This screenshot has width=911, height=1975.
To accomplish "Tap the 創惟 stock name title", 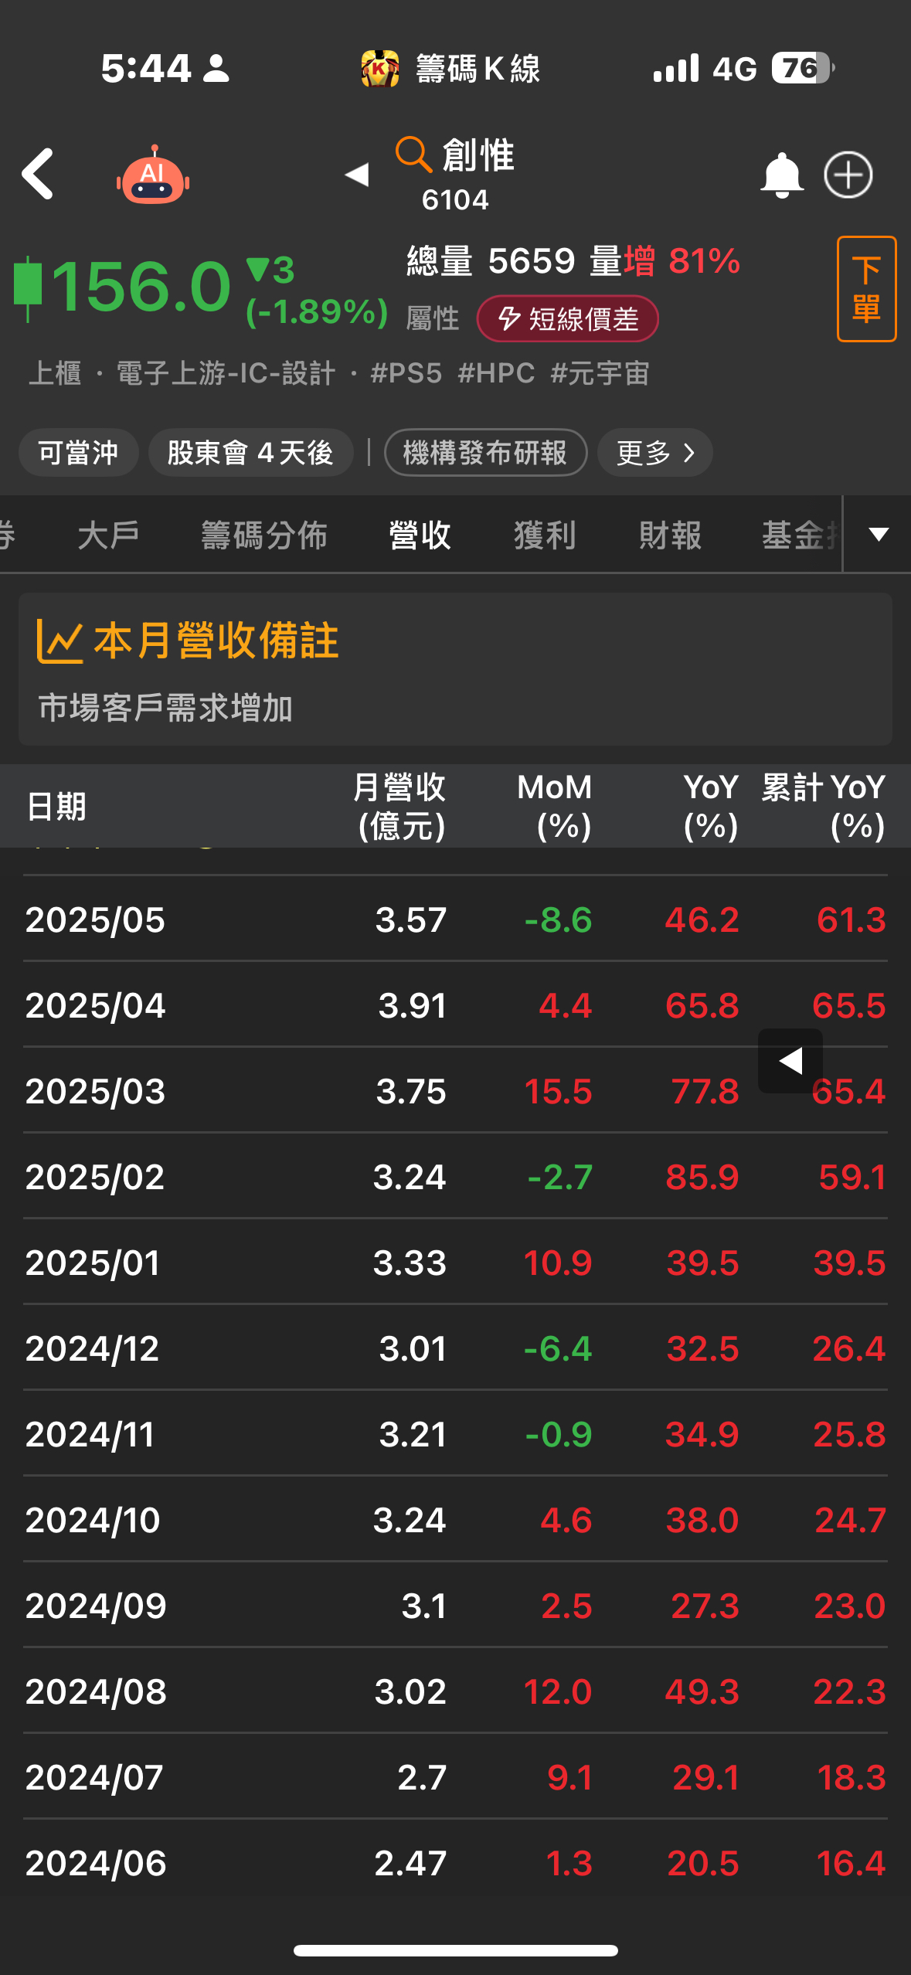I will (x=478, y=155).
